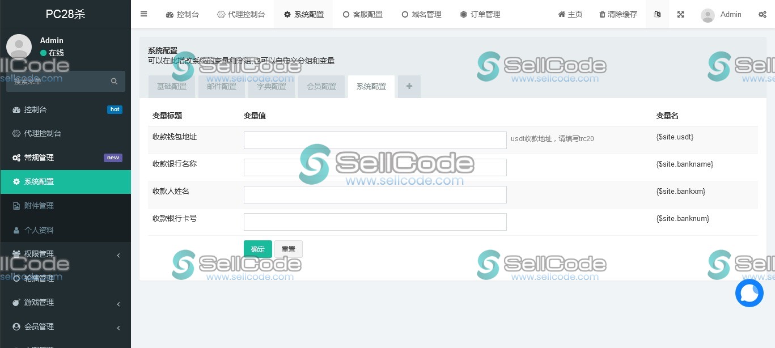Click the sidebar menu search field
Viewport: 775px width, 348px height.
[x=57, y=81]
